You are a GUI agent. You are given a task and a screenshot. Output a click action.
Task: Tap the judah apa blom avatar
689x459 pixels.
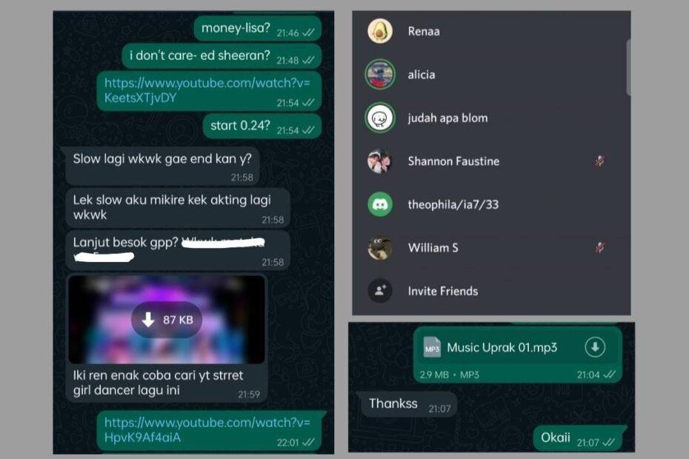tap(380, 118)
